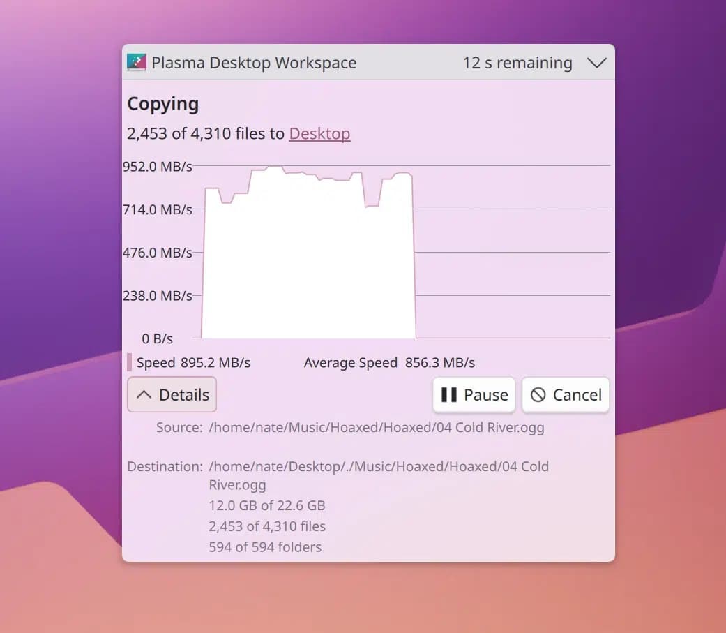The image size is (726, 633).
Task: Click the 952.0 MB/s axis label
Action: [158, 167]
